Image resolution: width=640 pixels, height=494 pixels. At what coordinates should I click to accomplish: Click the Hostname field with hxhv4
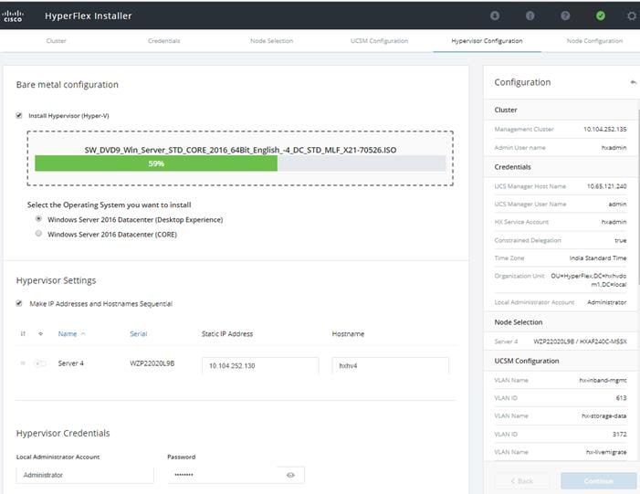390,366
